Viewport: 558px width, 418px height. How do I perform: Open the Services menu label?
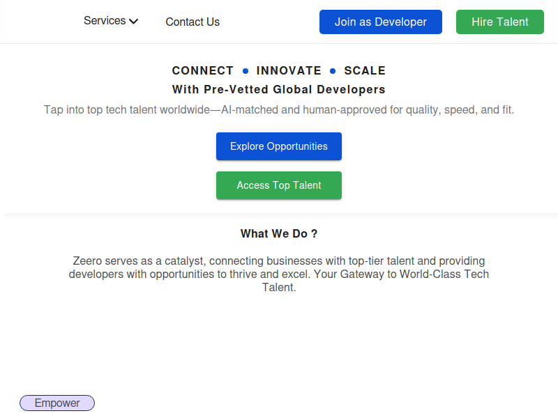click(x=105, y=21)
